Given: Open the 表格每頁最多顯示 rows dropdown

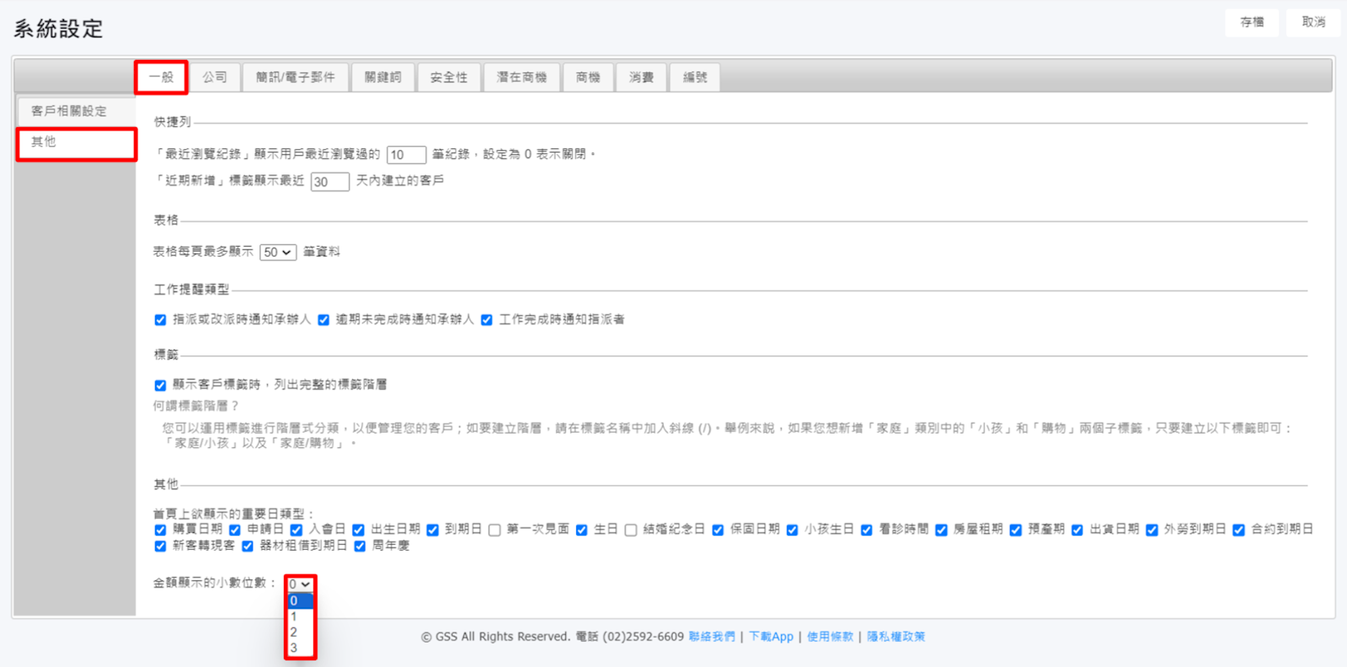Looking at the screenshot, I should [277, 253].
